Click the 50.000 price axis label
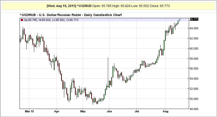The height and width of the screenshot is (117, 217). (x=194, y=99)
